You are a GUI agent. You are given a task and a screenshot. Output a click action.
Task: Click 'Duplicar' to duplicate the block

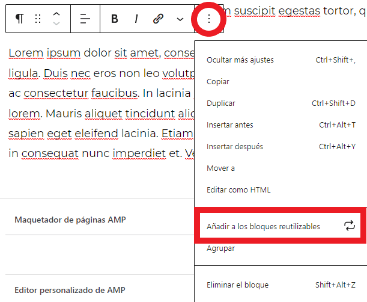[x=221, y=103]
